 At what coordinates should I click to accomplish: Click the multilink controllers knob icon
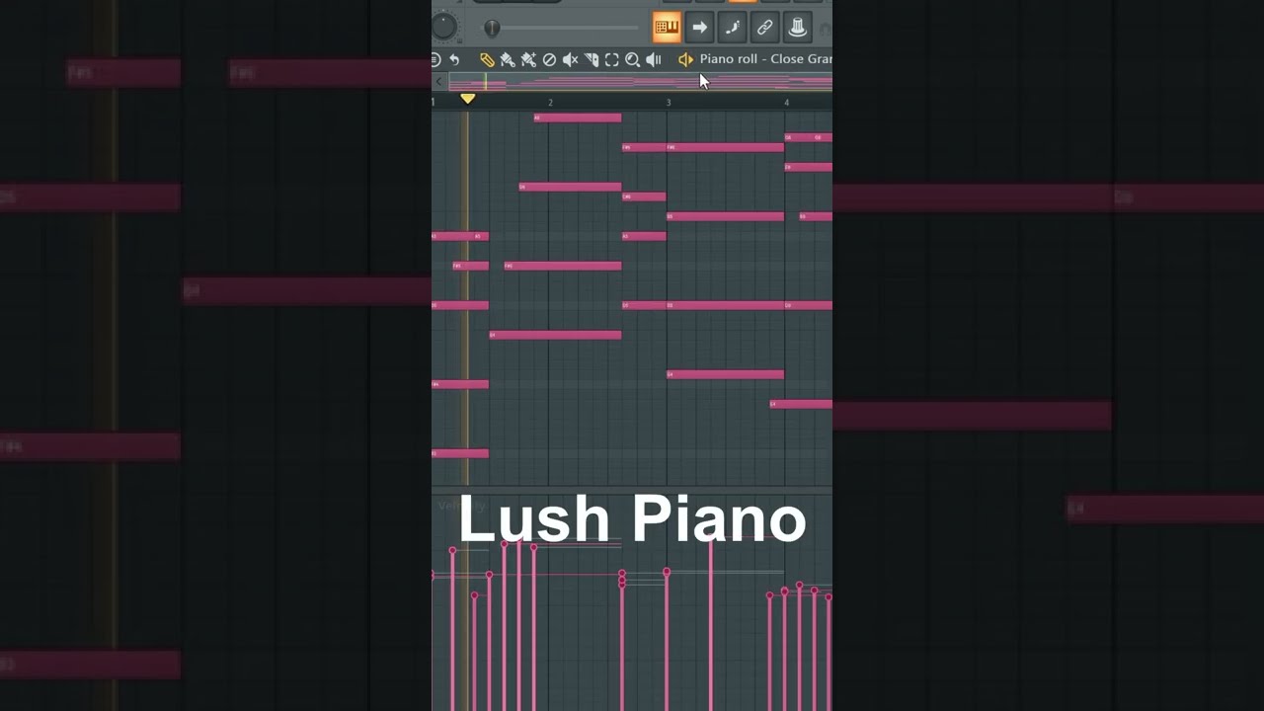pyautogui.click(x=797, y=28)
